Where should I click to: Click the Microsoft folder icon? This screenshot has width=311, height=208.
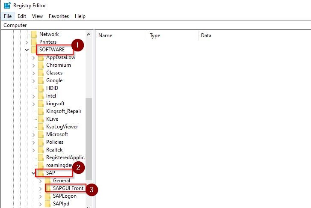(x=41, y=134)
